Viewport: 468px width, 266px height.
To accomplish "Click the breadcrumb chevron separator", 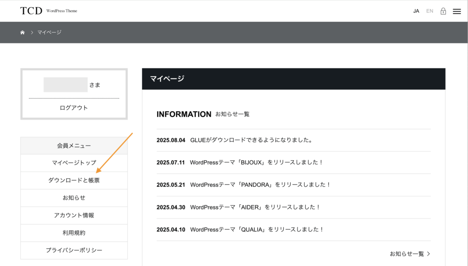I will 32,32.
